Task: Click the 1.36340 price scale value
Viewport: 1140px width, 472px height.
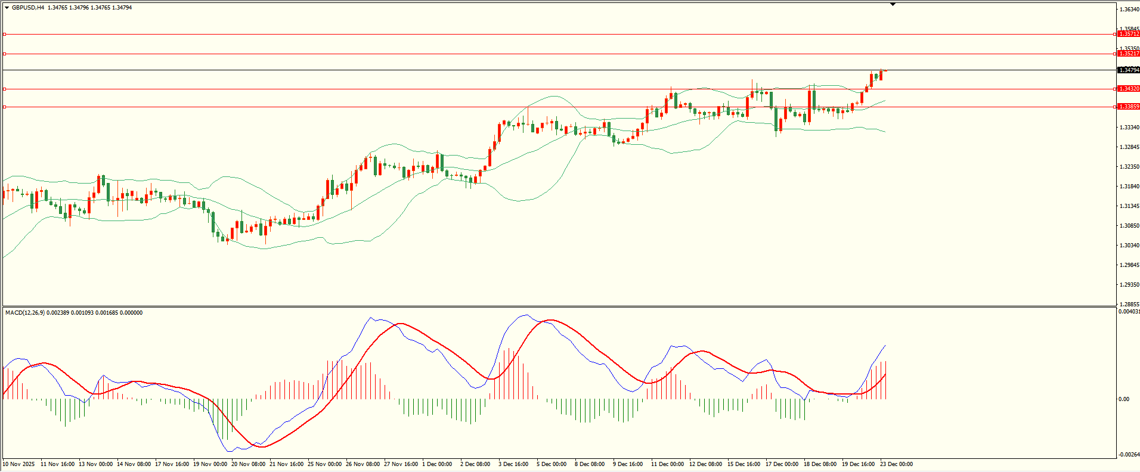Action: (x=1129, y=10)
